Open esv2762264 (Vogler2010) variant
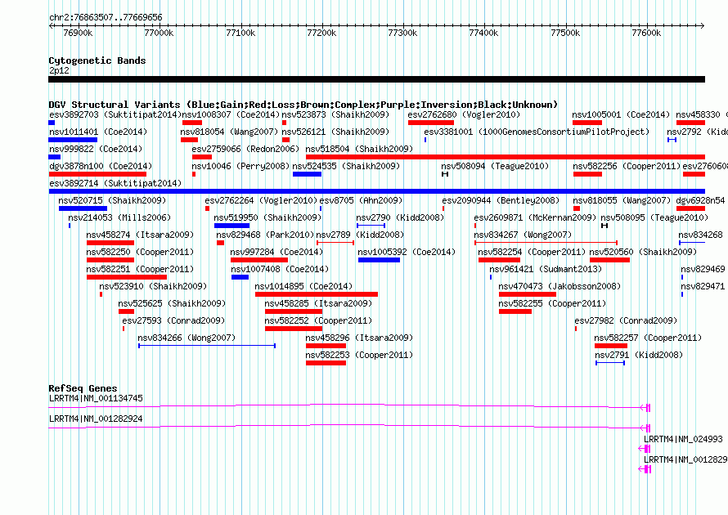Viewport: 728px width, 515px height. pos(261,200)
